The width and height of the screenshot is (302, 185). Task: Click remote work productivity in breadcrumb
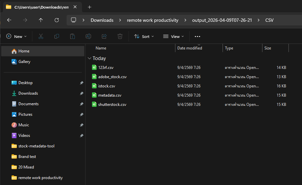(153, 20)
